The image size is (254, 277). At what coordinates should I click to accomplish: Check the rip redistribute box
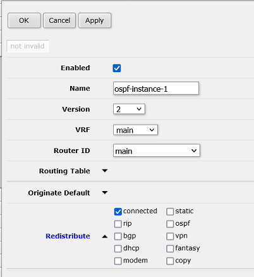pyautogui.click(x=118, y=224)
